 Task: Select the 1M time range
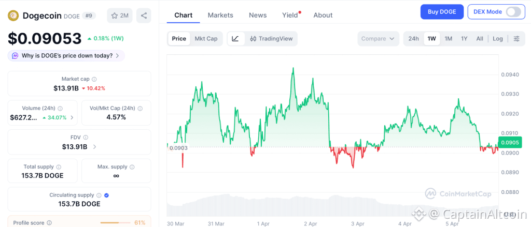click(x=449, y=39)
